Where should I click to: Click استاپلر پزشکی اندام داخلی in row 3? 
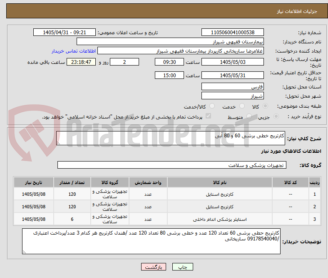220,220
